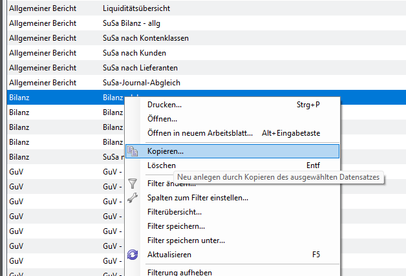This screenshot has width=406, height=276.
Task: Select the SuSa nach Kunden report
Action: click(x=134, y=53)
